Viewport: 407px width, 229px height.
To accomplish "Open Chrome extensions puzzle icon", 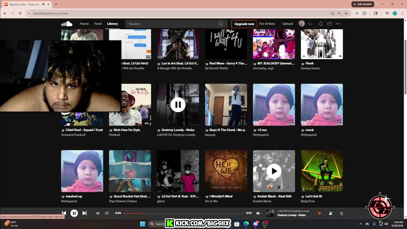I will [x=364, y=13].
